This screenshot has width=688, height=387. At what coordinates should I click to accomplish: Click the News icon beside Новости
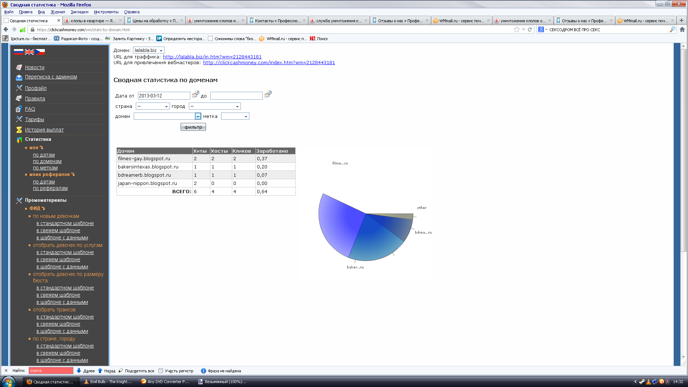coord(19,67)
